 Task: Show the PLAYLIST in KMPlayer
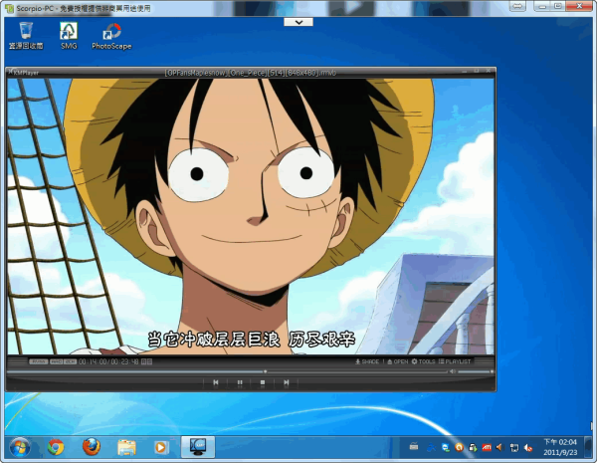point(455,361)
